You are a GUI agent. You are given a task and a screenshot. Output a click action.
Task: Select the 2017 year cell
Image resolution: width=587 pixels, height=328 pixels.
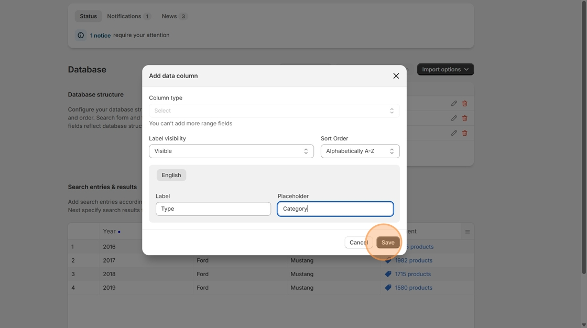point(146,260)
